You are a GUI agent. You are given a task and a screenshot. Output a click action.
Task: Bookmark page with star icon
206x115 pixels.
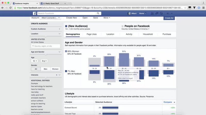click(x=185, y=8)
